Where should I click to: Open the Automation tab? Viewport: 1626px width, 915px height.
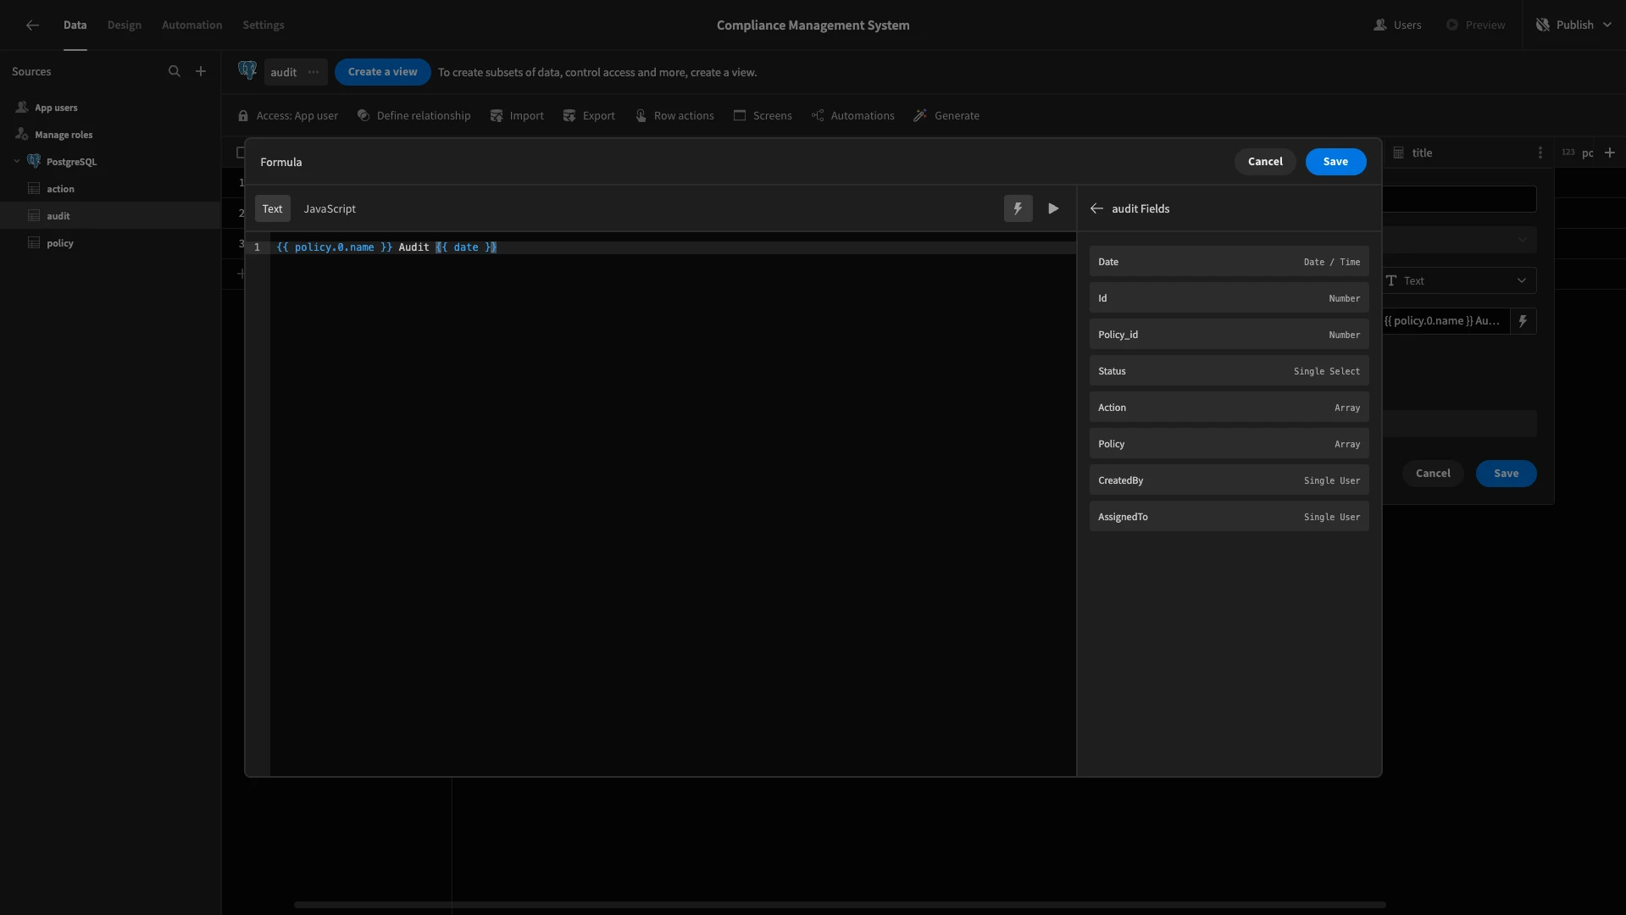tap(191, 25)
